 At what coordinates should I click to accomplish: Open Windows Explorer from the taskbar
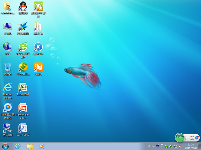30,146
